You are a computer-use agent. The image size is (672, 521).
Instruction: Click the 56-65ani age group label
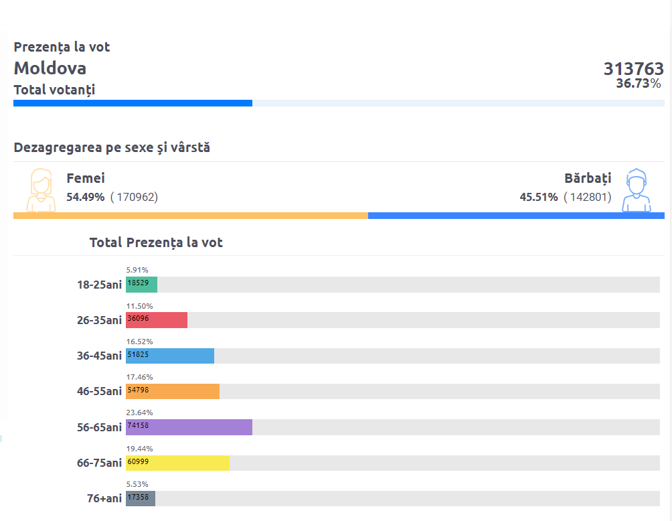click(100, 427)
